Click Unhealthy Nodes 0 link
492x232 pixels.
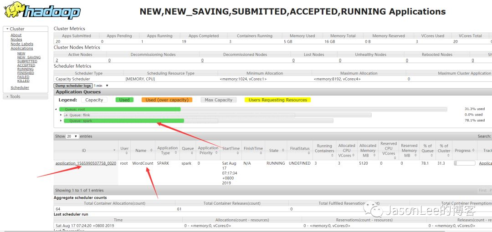(340, 61)
